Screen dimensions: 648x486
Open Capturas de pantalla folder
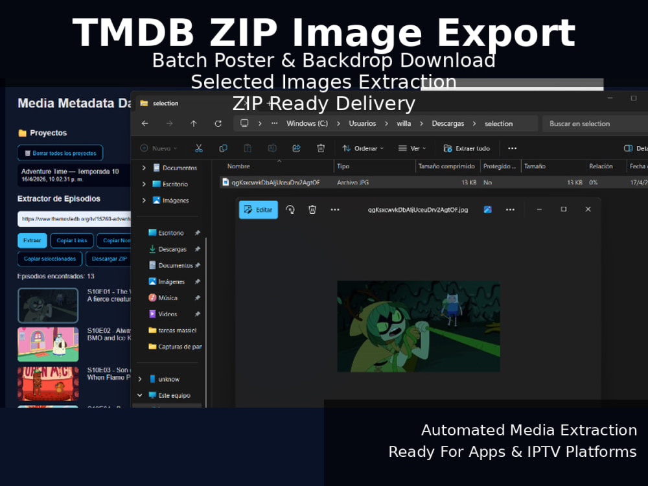click(175, 347)
